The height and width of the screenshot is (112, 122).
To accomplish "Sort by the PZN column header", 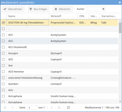I will (83, 16).
